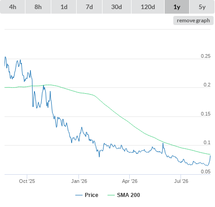Toggle the Price series legend label
215x207 pixels.
pyautogui.click(x=92, y=195)
